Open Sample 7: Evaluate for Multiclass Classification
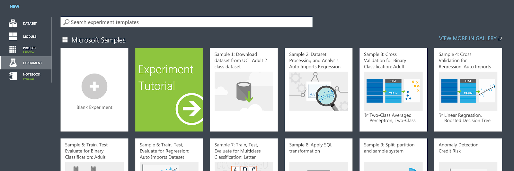Viewport: 514px width, 171px height. click(244, 155)
